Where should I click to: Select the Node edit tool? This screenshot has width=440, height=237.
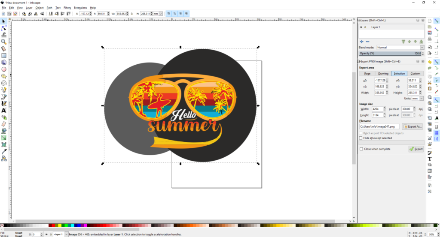pyautogui.click(x=4, y=28)
